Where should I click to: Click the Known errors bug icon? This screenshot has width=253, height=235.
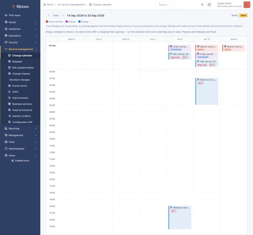9,86
